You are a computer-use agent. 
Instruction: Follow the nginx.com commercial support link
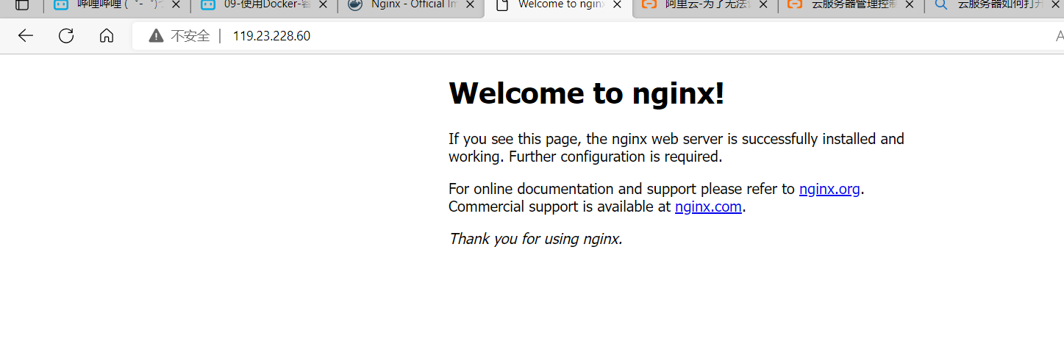pyautogui.click(x=708, y=207)
